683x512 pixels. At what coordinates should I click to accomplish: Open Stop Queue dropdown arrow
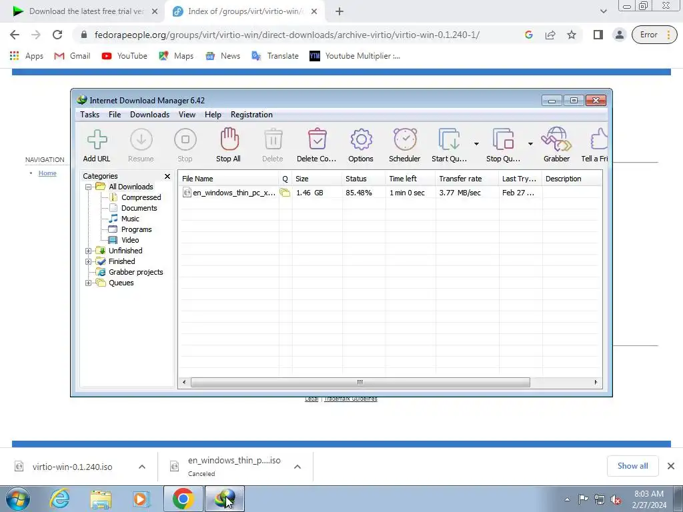tap(530, 144)
